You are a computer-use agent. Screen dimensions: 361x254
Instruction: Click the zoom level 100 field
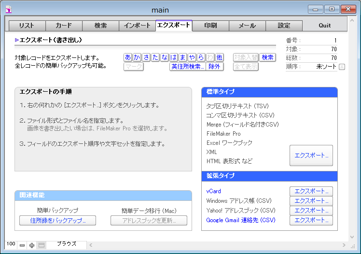(11, 244)
